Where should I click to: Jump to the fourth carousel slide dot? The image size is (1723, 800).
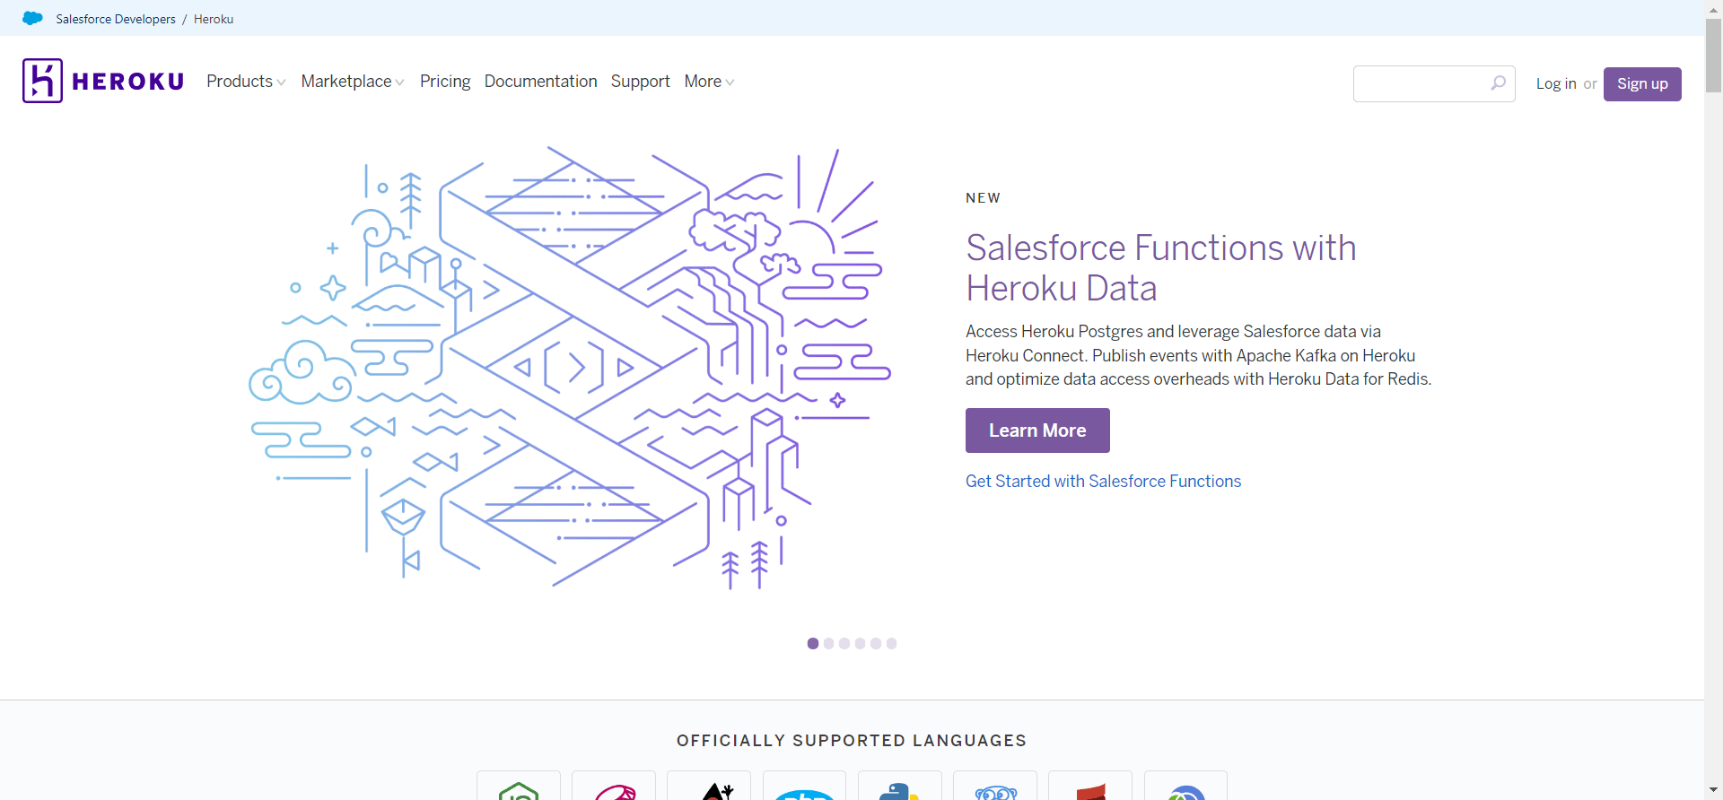[x=860, y=643]
